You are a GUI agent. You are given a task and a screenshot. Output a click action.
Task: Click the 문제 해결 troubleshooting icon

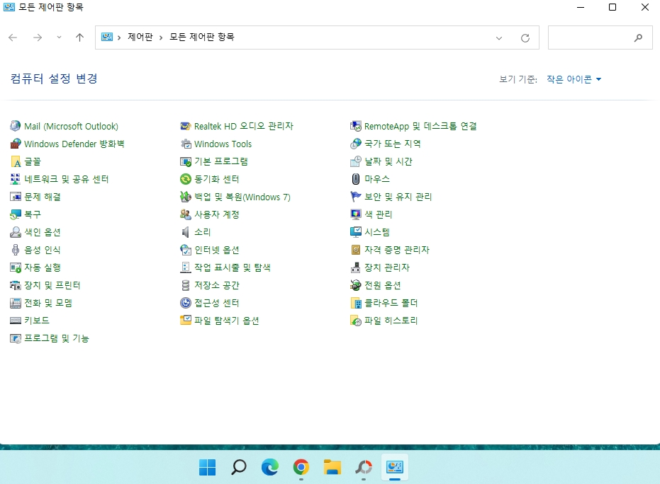(x=15, y=197)
